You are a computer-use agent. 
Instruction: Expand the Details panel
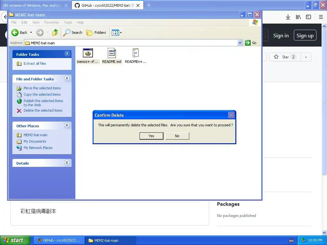[x=67, y=163]
